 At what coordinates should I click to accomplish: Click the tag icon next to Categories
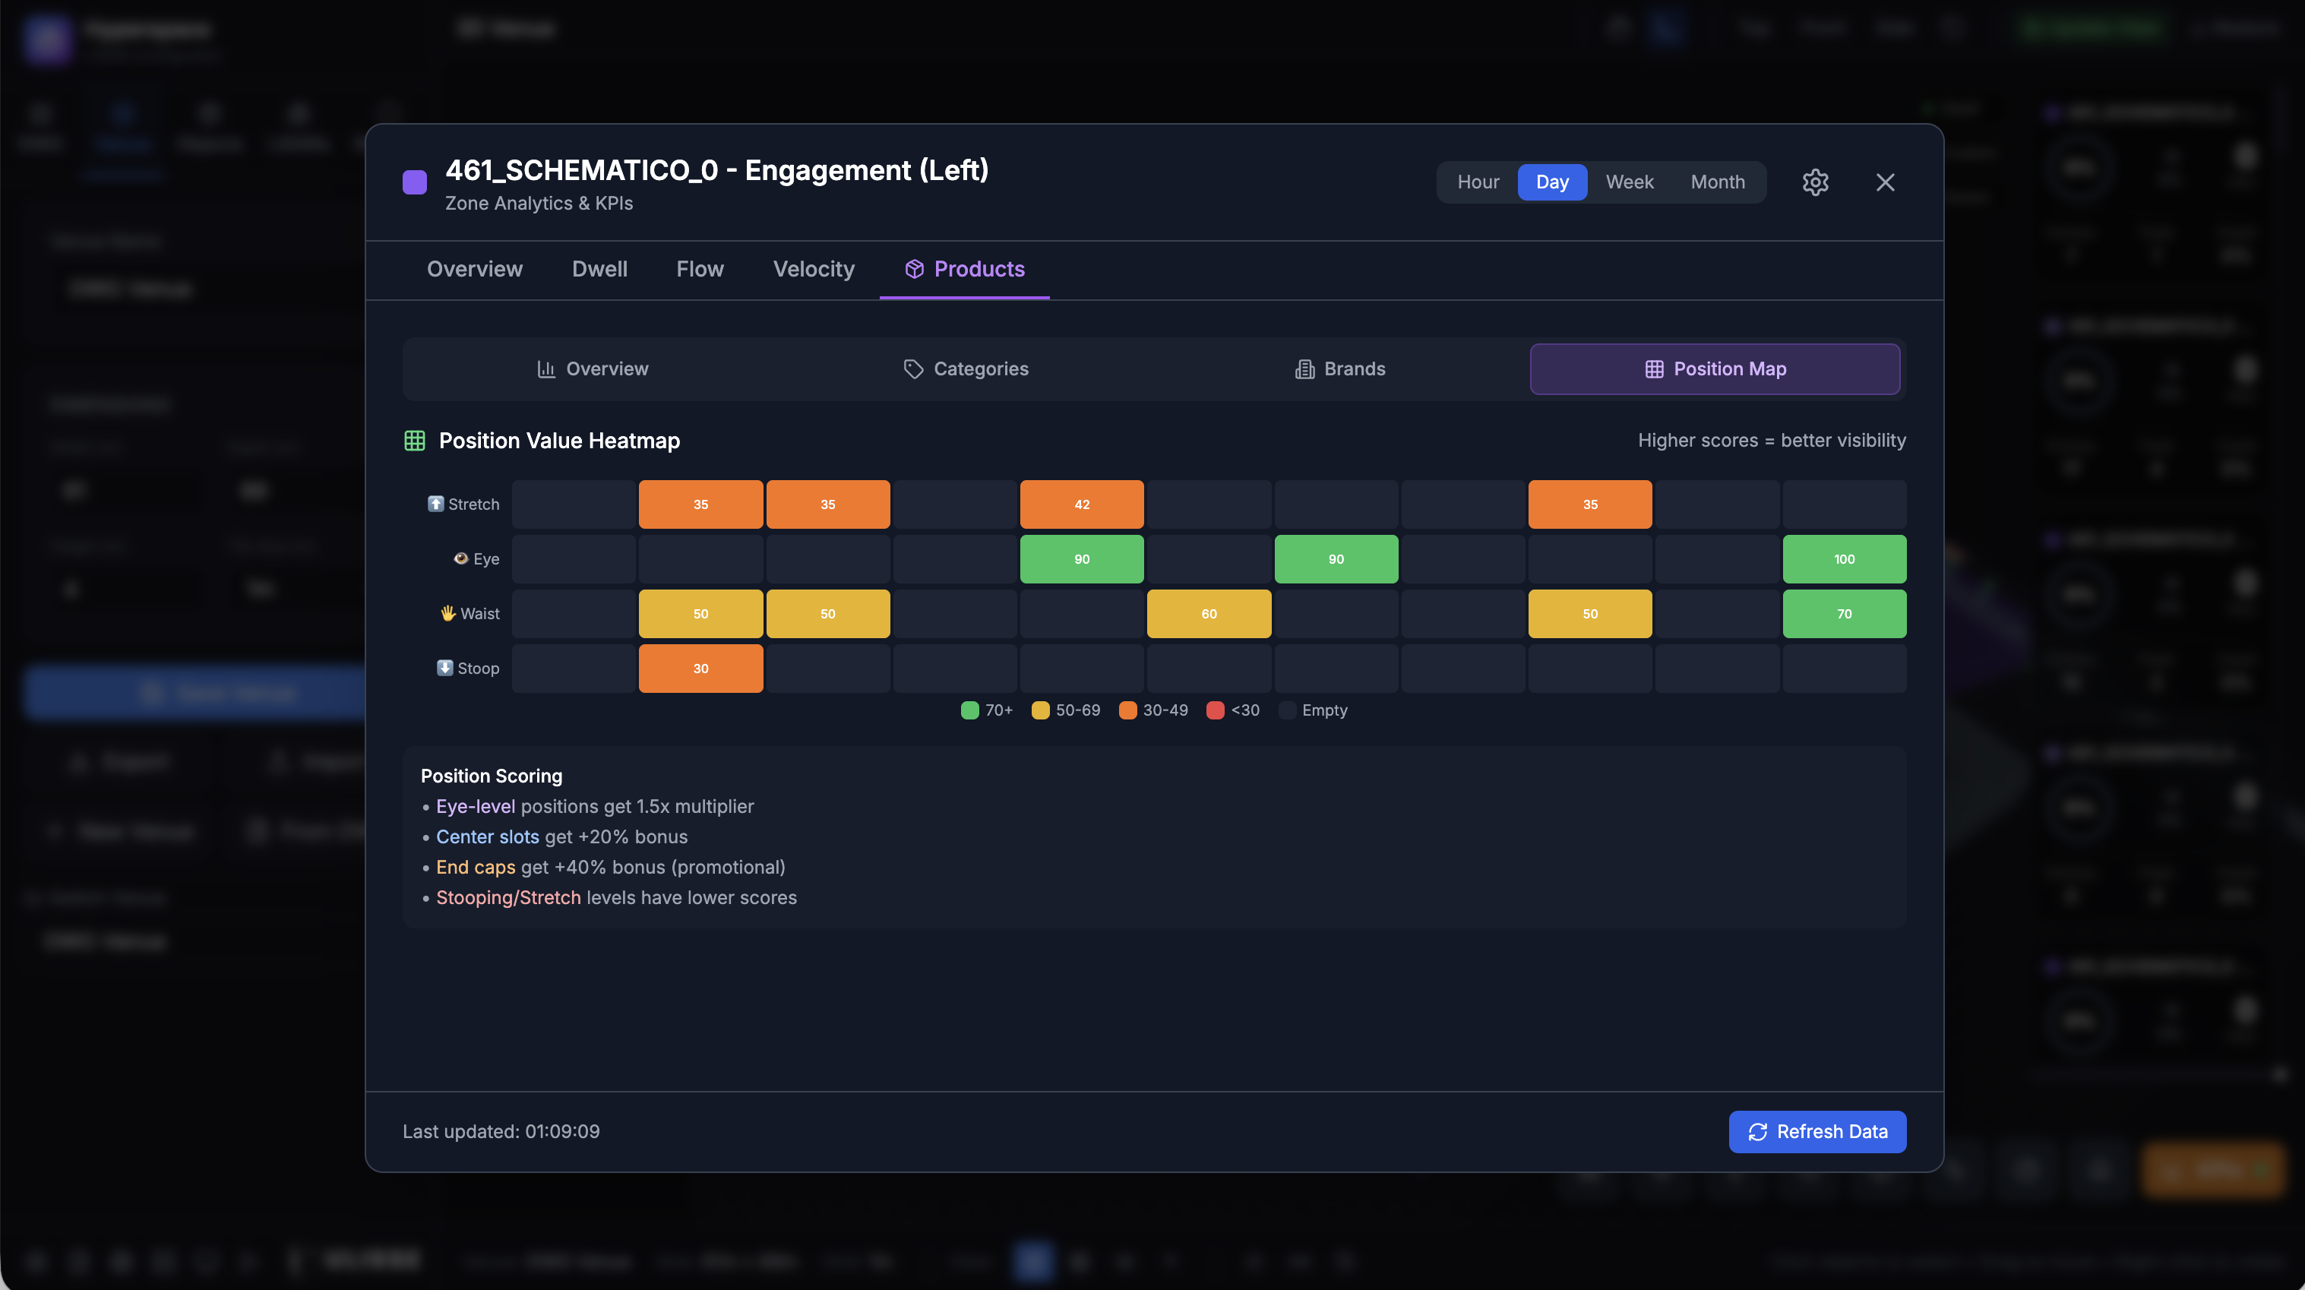coord(912,368)
